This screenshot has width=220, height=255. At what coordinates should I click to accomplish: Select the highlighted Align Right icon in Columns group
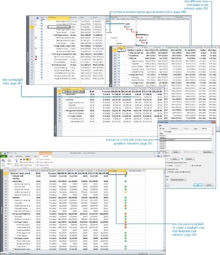click(27, 159)
